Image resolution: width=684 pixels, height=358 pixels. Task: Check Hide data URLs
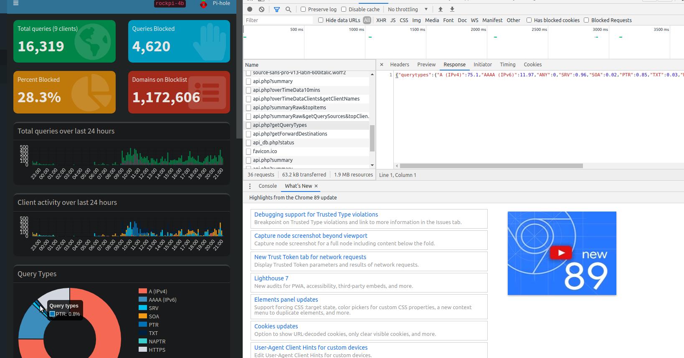click(321, 20)
